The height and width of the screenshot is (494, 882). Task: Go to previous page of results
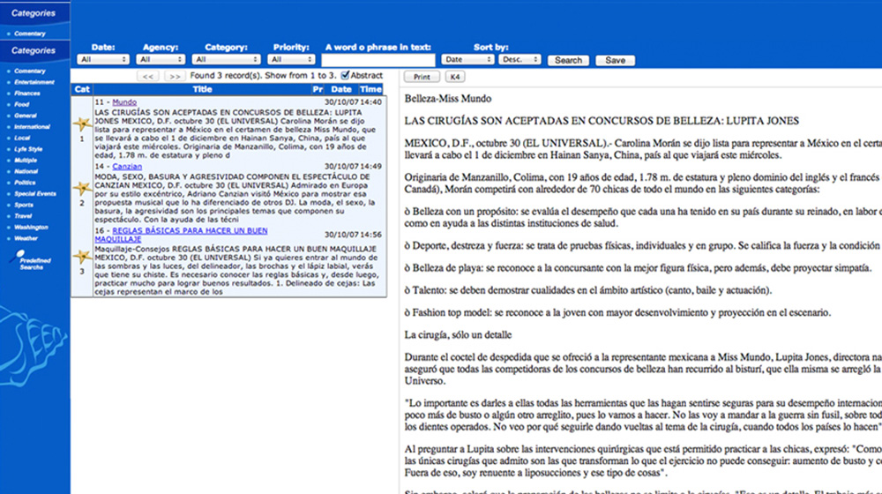click(x=149, y=77)
